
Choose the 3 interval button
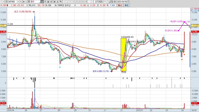(67, 2)
